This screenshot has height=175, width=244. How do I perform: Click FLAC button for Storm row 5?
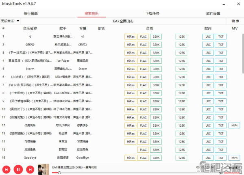[x=143, y=69]
